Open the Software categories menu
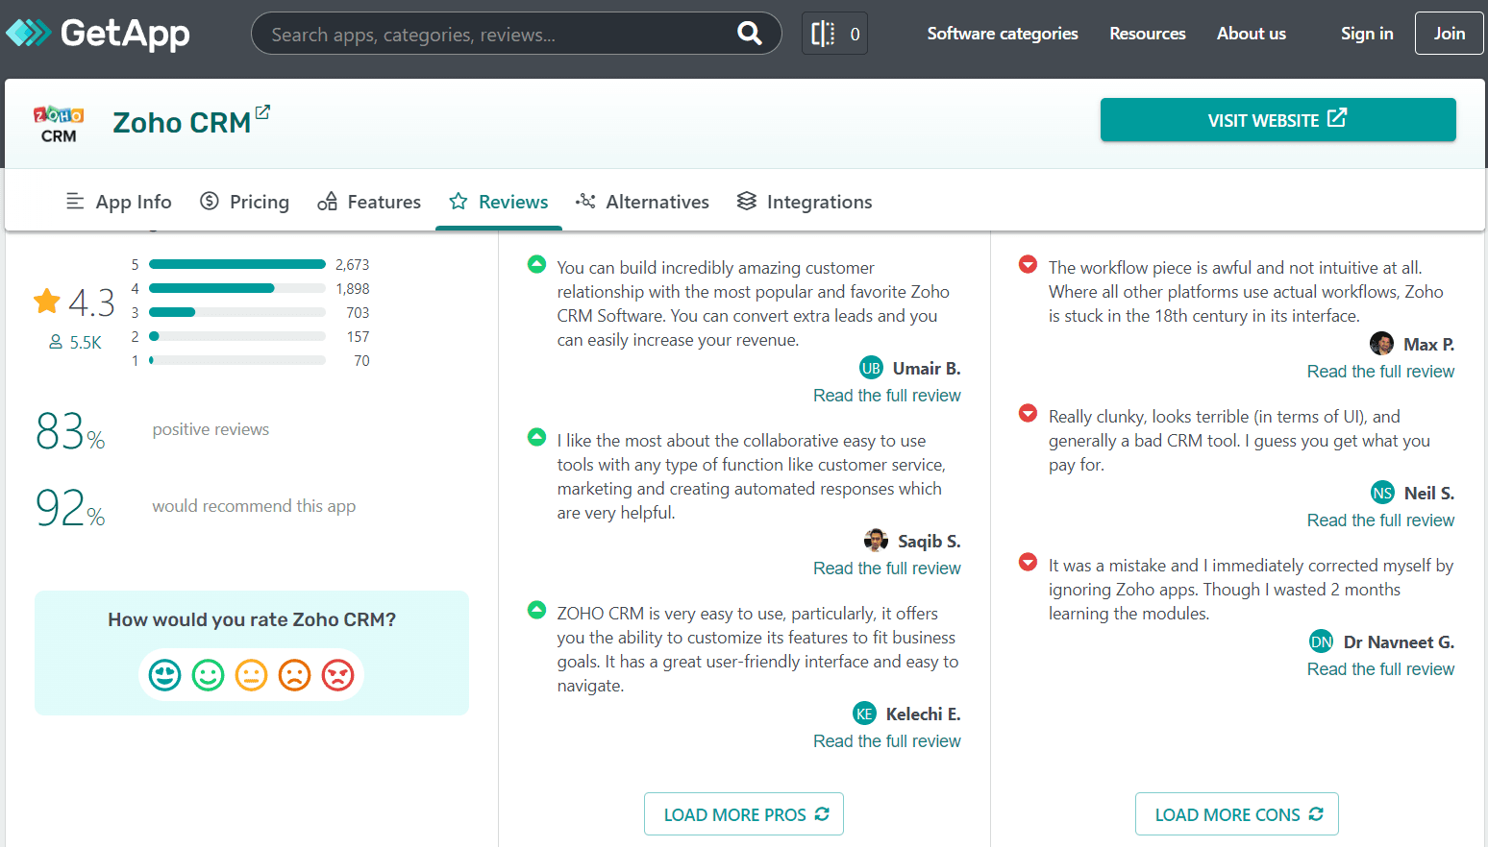This screenshot has width=1488, height=847. click(1002, 33)
